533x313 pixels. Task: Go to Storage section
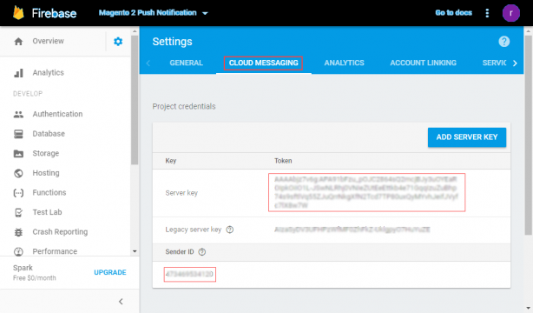pos(46,154)
